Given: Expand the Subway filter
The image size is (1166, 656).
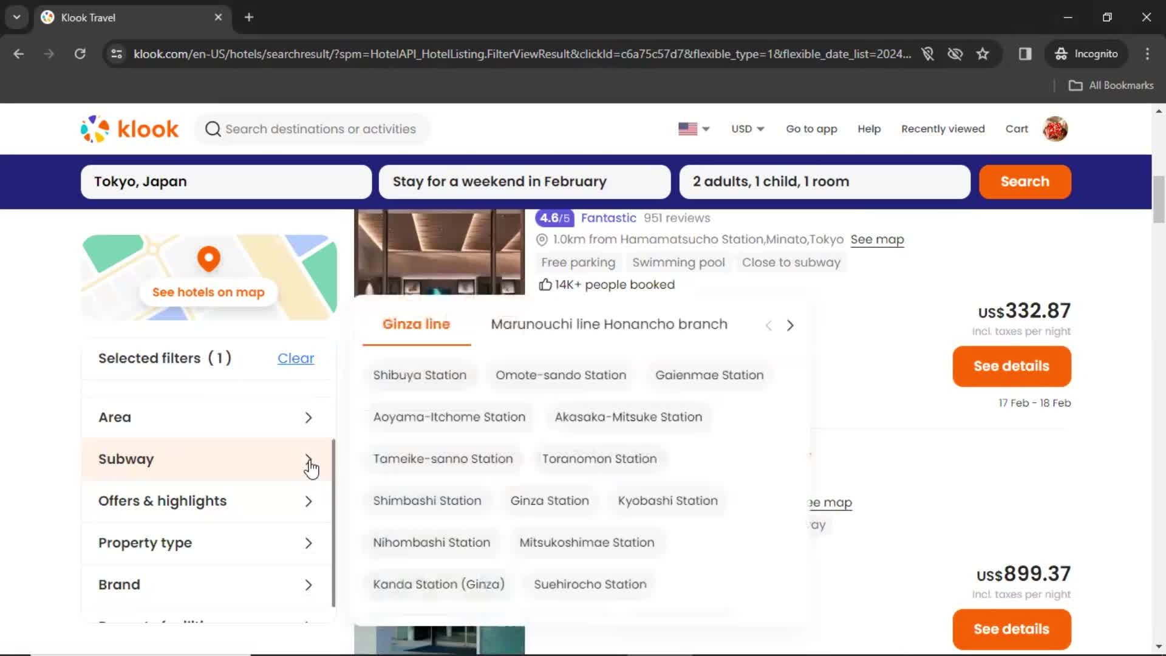Looking at the screenshot, I should (x=206, y=459).
